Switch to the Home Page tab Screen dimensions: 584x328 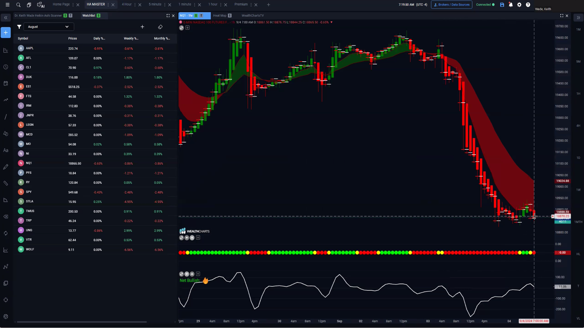(61, 4)
